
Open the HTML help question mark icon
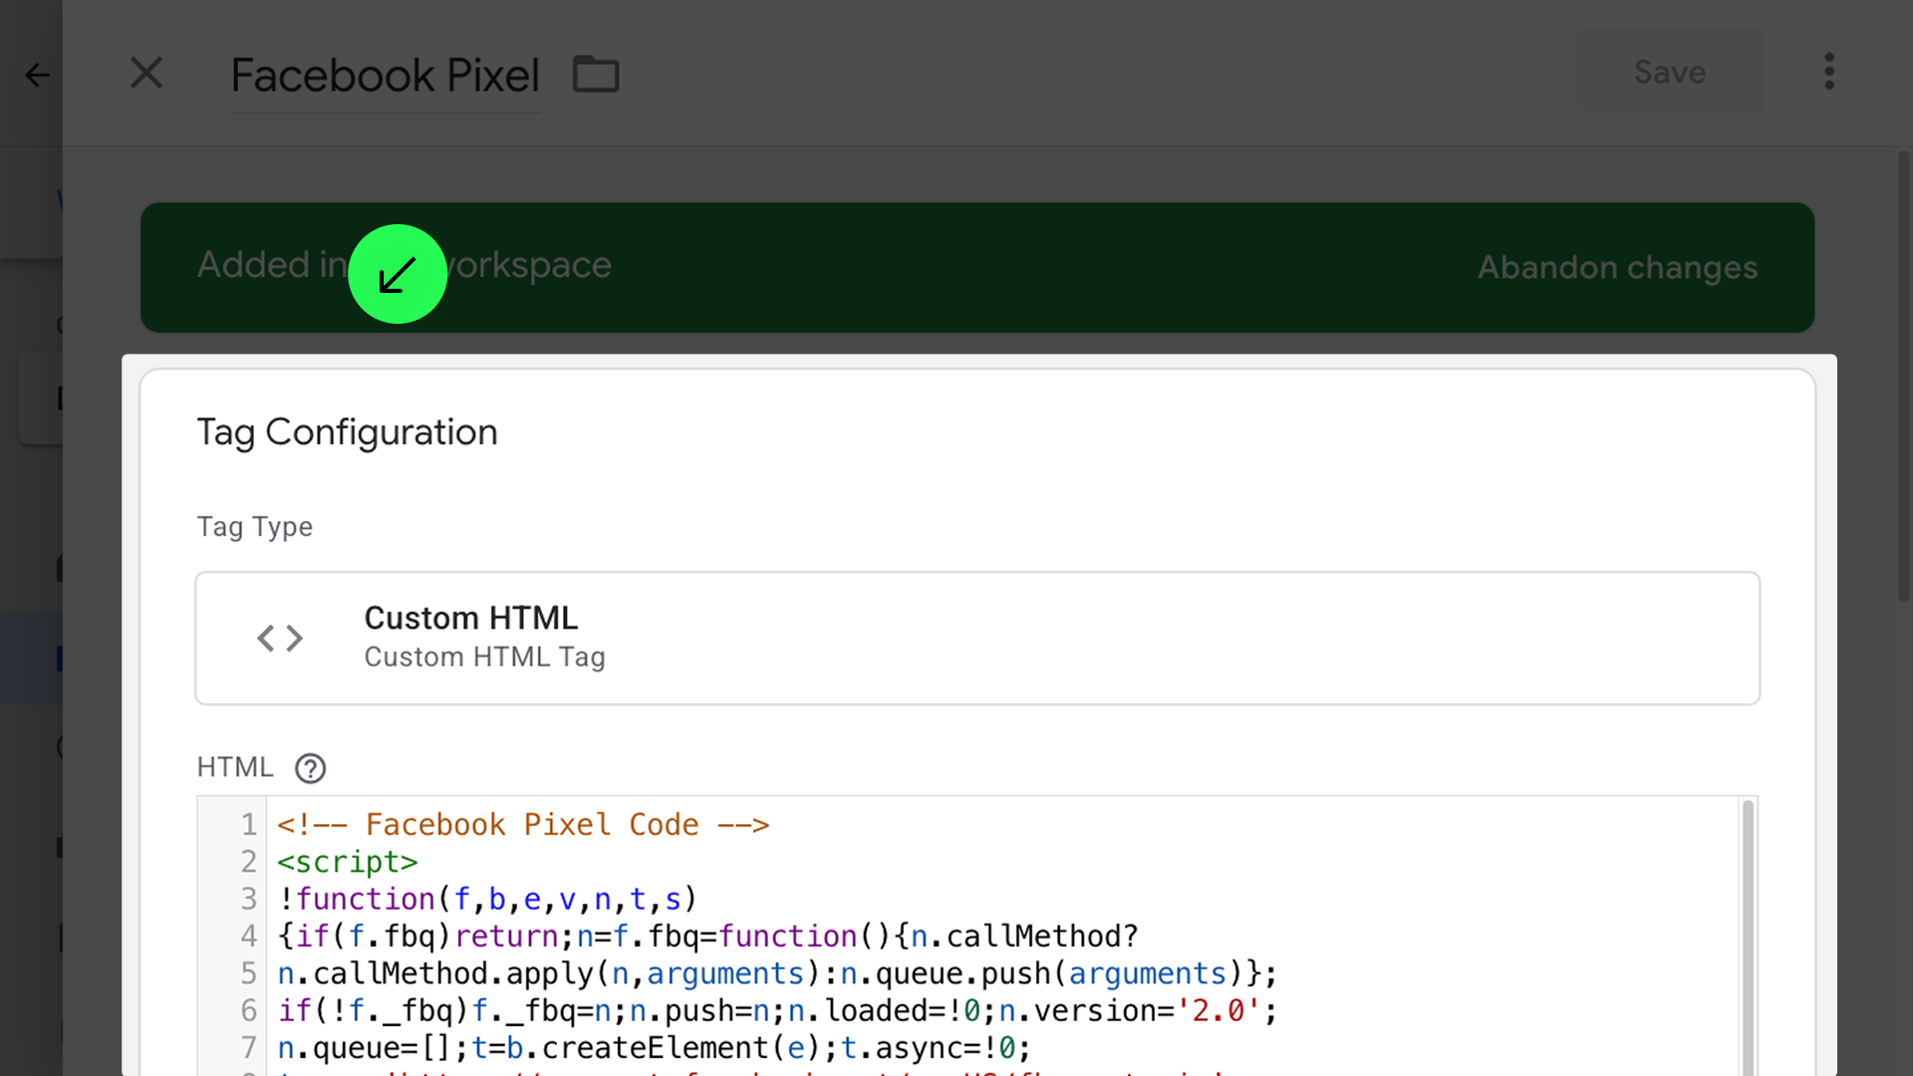click(310, 768)
